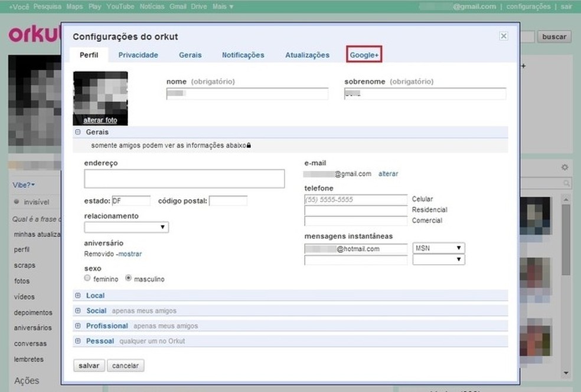Close the orkut settings dialog
The image size is (581, 392).
[x=504, y=36]
